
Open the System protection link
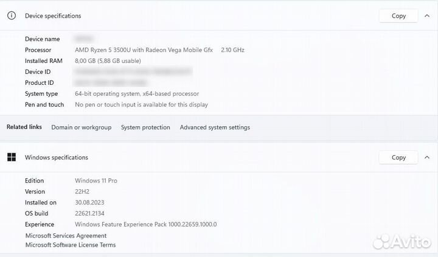[145, 127]
